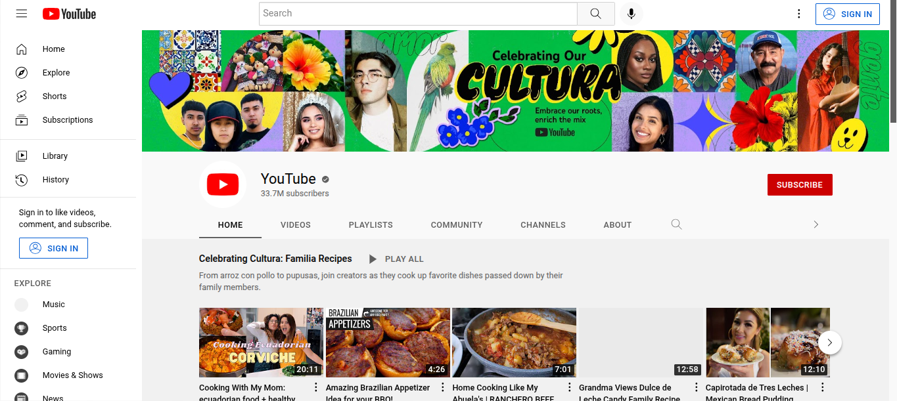Switch to the PLAYLISTS tab
The image size is (897, 401).
click(371, 224)
